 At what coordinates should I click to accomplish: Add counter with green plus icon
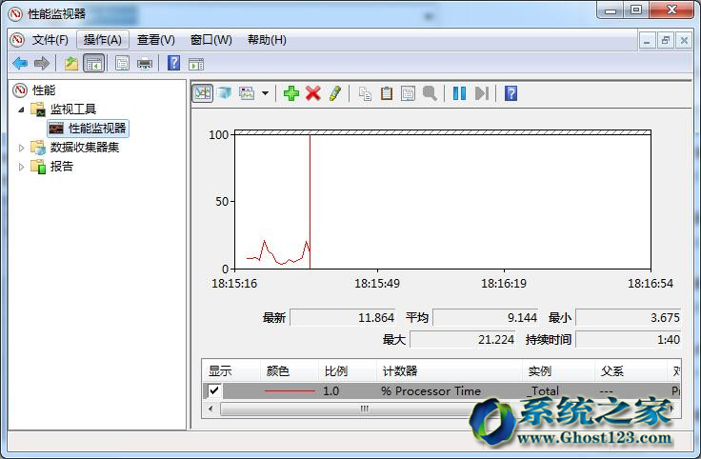click(x=291, y=93)
